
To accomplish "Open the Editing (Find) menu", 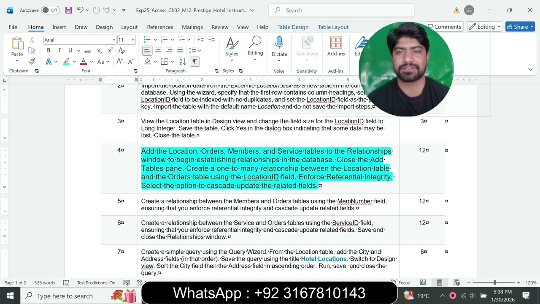I will tap(255, 49).
